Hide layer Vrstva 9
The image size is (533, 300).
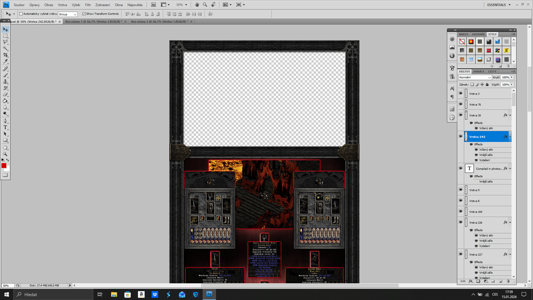click(x=461, y=190)
